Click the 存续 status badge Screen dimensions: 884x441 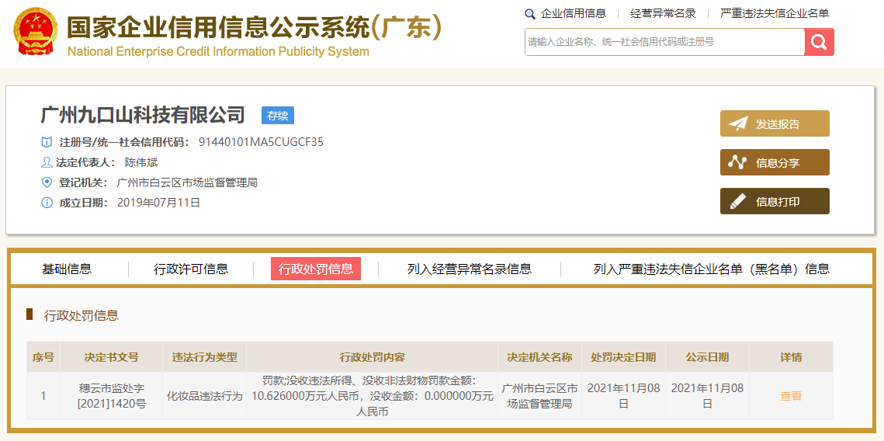(x=278, y=116)
